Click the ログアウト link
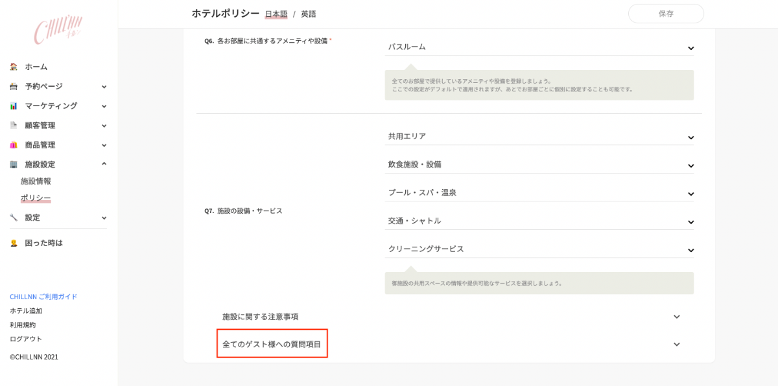The image size is (778, 386). (x=26, y=339)
